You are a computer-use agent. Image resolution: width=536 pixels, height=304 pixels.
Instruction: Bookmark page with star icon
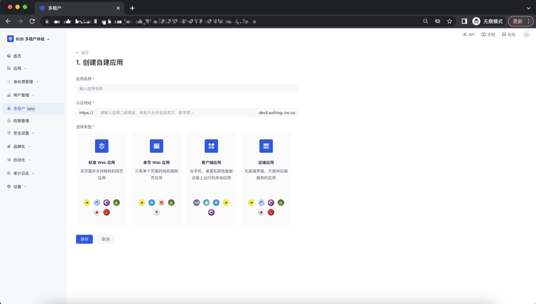[x=449, y=21]
